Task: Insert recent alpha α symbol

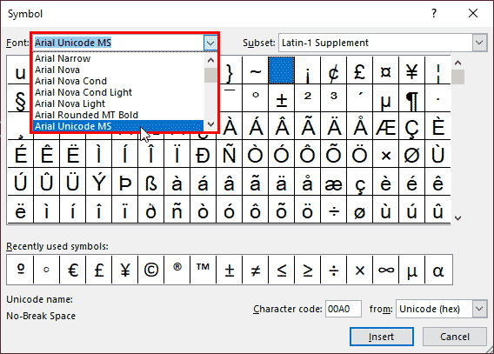Action: tap(438, 270)
